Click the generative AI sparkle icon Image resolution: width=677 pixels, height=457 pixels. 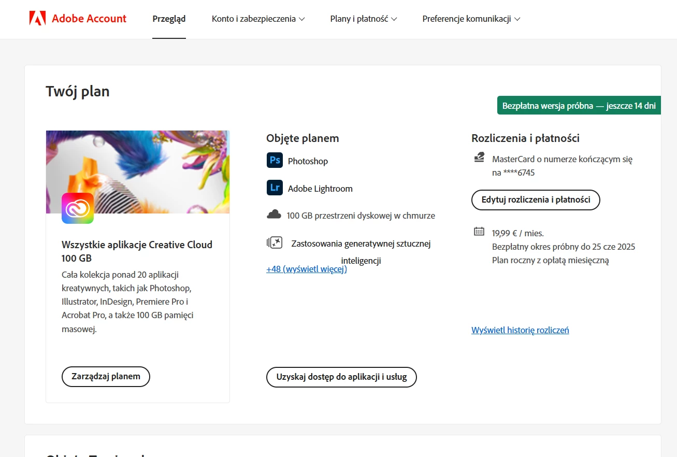(x=275, y=242)
